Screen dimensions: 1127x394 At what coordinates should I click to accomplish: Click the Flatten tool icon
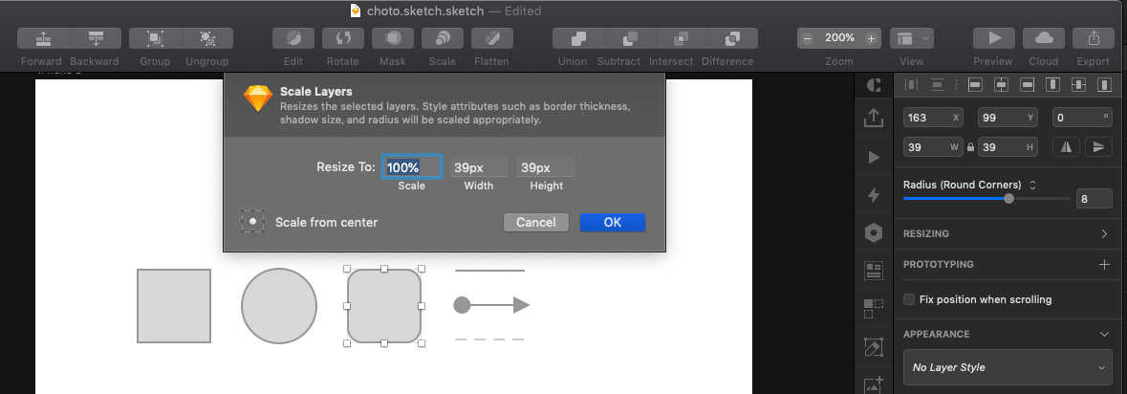(491, 38)
